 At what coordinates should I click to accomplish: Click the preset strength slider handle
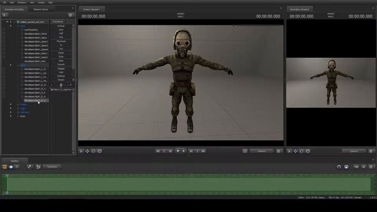(x=61, y=85)
